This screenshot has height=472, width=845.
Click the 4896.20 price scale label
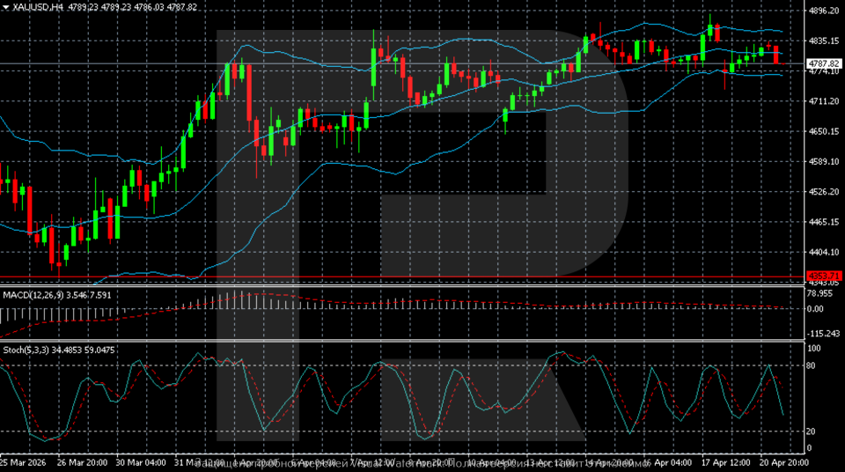point(824,11)
